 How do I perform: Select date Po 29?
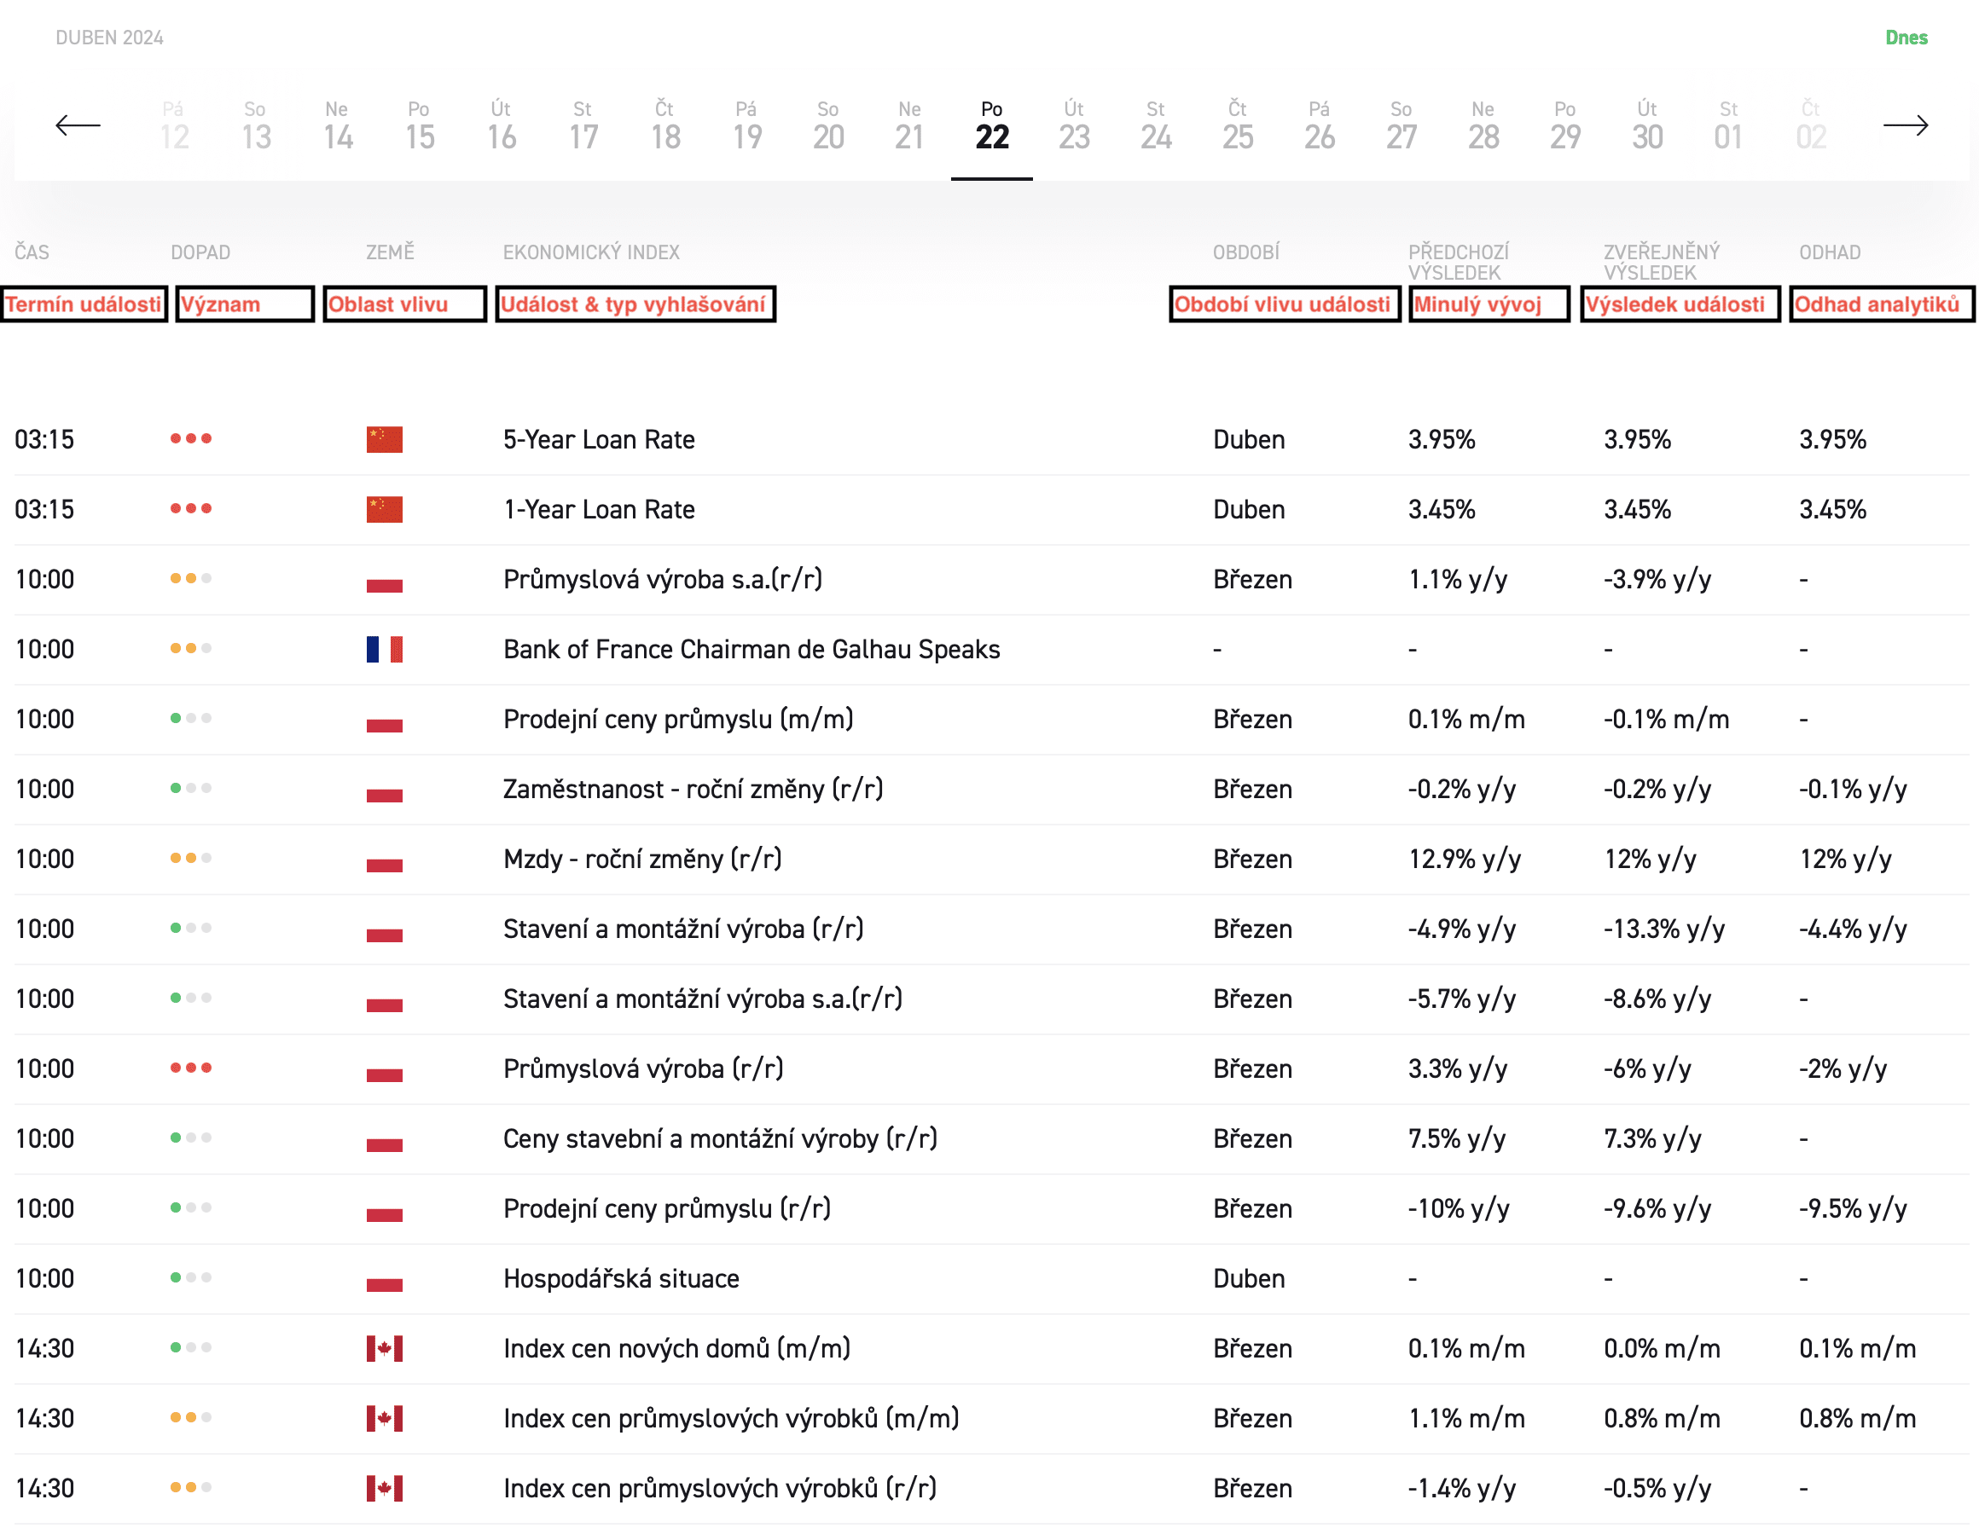pyautogui.click(x=1565, y=127)
